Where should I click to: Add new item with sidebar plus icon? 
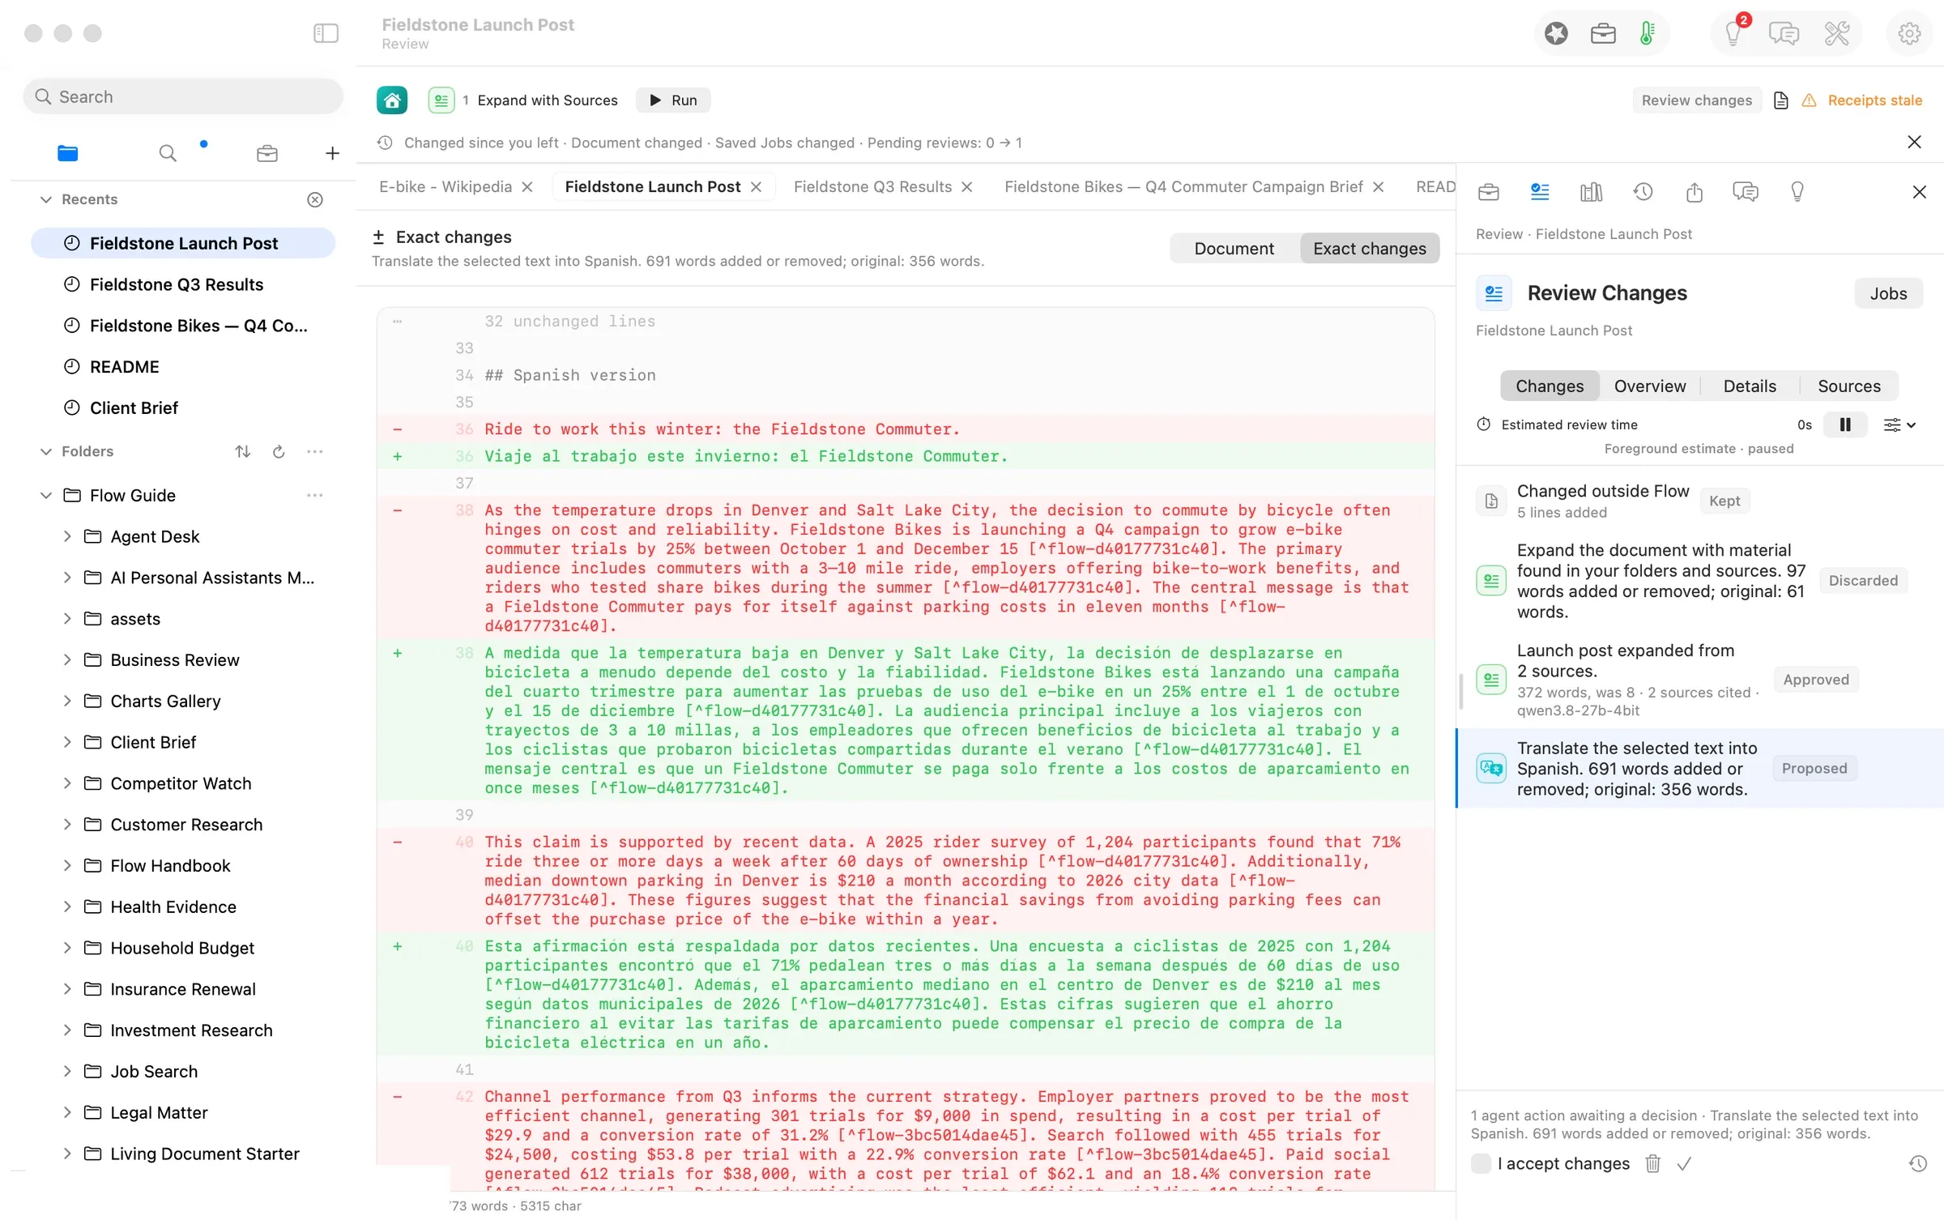click(x=332, y=153)
